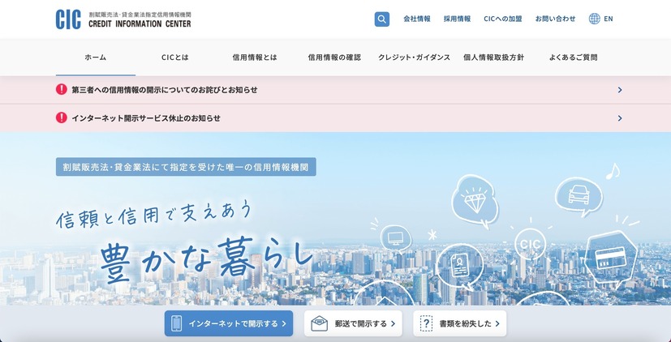Viewport: 671px width, 342px height.
Task: Click the CIC logo in header
Action: pyautogui.click(x=68, y=19)
